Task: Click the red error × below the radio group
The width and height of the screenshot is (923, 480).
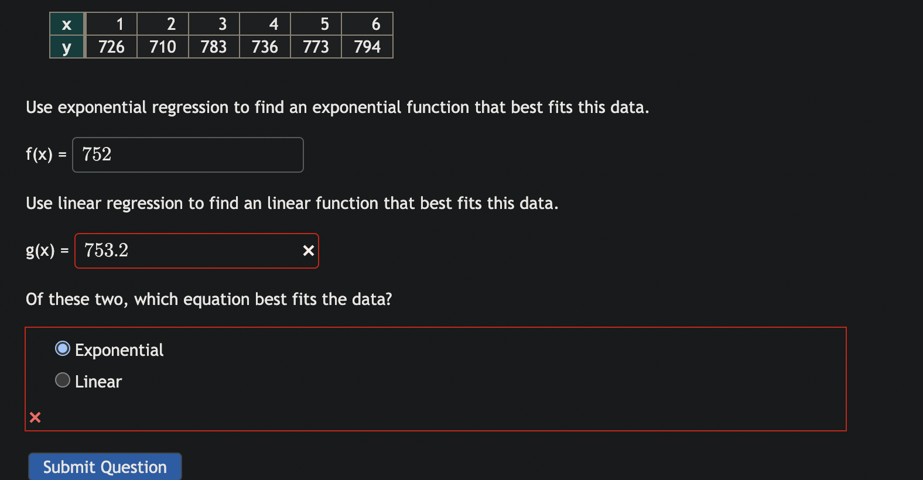Action: tap(35, 417)
